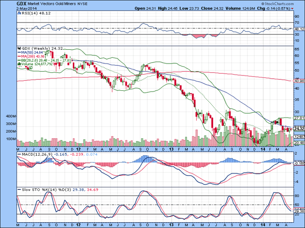
Task: Click the 'Market Vectors Gold Miners' name
Action: click(x=52, y=4)
